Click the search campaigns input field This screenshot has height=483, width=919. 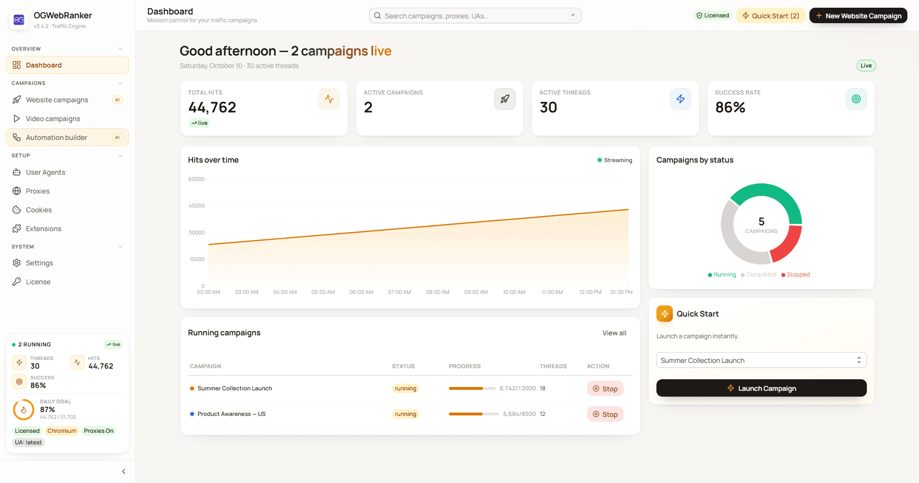point(475,15)
